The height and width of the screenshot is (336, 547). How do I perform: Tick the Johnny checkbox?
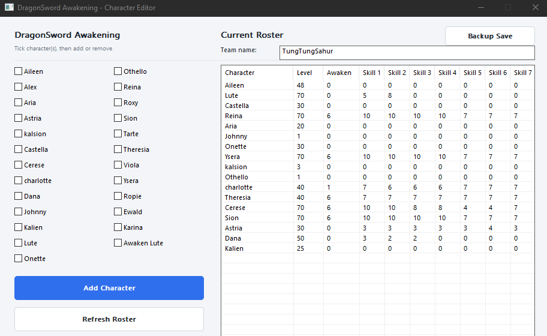tap(18, 211)
